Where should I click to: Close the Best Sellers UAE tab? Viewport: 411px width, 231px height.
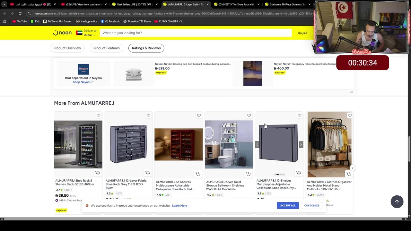(x=157, y=4)
